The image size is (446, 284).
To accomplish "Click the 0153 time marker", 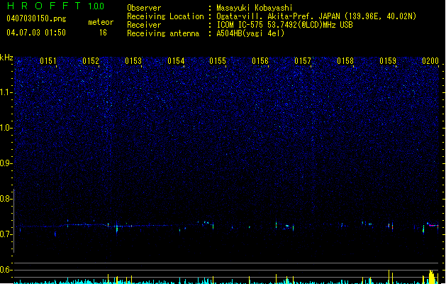I will pyautogui.click(x=133, y=61).
